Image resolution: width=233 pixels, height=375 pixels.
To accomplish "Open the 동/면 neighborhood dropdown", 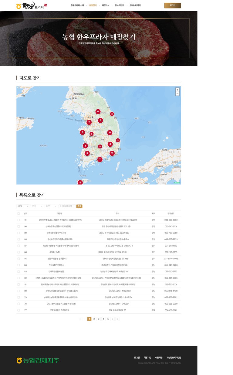I will (51, 206).
